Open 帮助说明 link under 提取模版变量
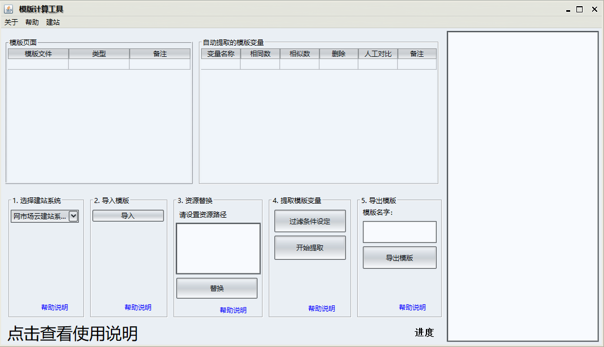This screenshot has height=347, width=604. tap(322, 309)
